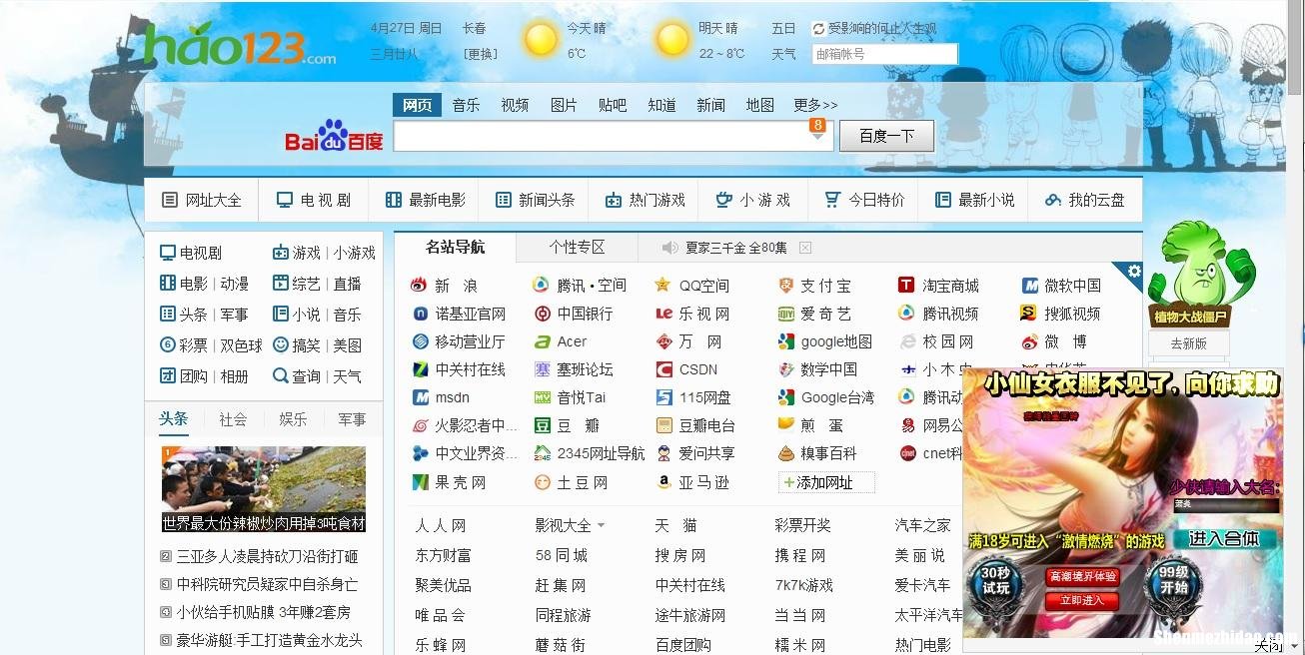Click 立即进入 in the game ad

[x=1082, y=600]
